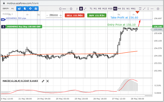Viewport: 164px width, 102px height.
Task: Click the 100000 volume input field
Action: pyautogui.click(x=54, y=15)
